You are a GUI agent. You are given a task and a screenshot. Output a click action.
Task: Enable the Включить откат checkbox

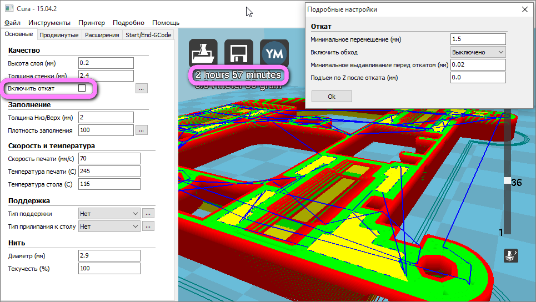tap(82, 88)
